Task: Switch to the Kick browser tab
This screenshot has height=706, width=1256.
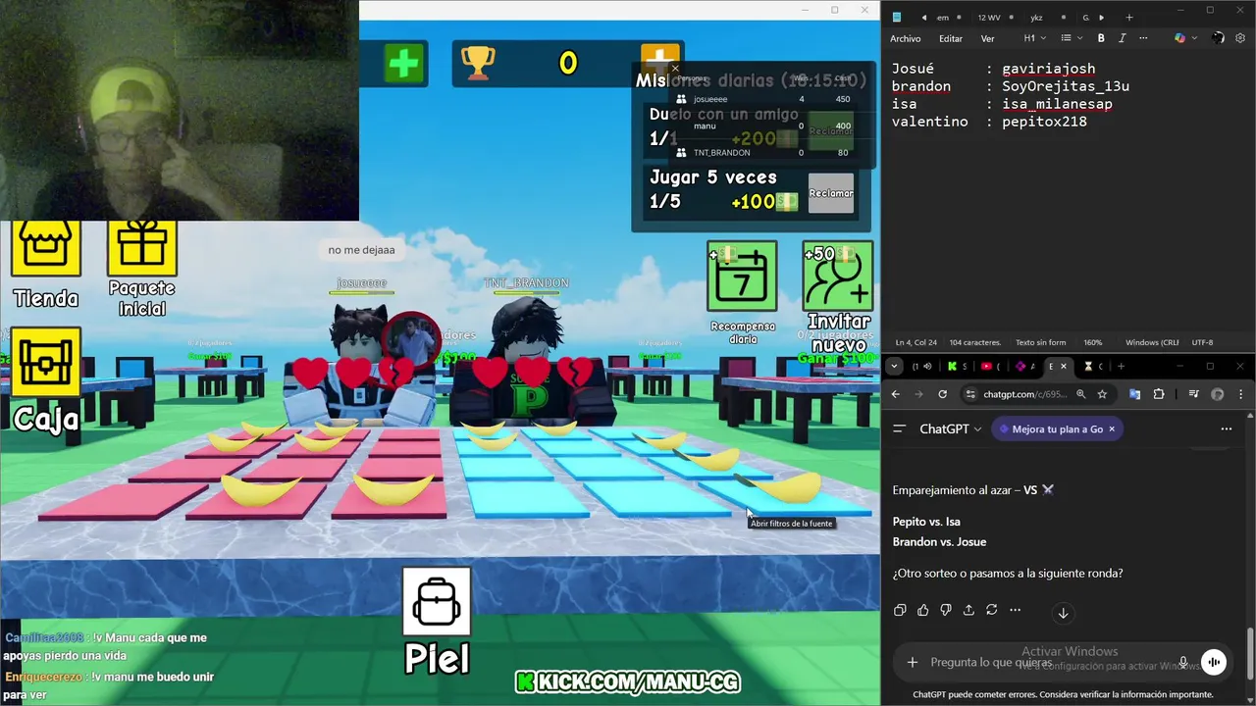Action: click(x=957, y=366)
